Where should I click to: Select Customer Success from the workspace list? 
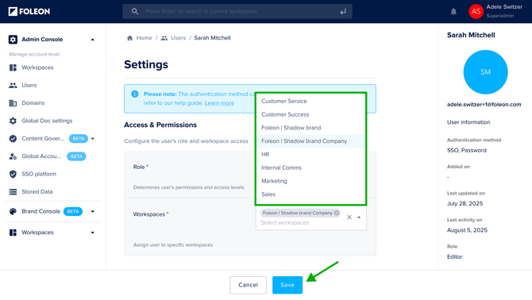coord(310,114)
